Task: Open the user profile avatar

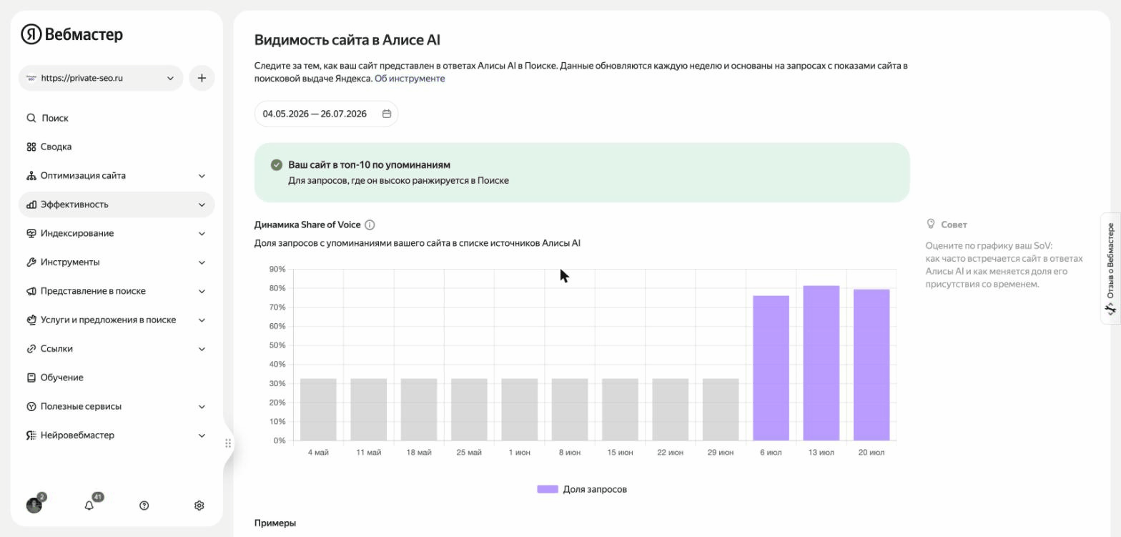Action: (x=34, y=506)
